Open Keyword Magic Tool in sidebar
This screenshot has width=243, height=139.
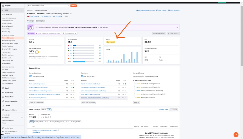[x=8, y=41]
